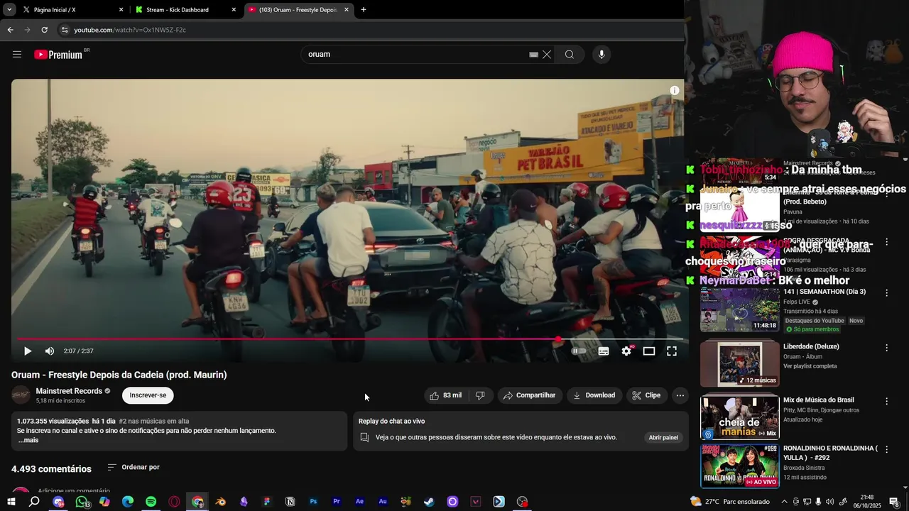Open the notification center with 8 badge

coord(895,502)
